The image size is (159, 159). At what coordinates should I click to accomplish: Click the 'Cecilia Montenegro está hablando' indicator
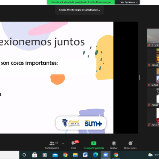pos(79,10)
